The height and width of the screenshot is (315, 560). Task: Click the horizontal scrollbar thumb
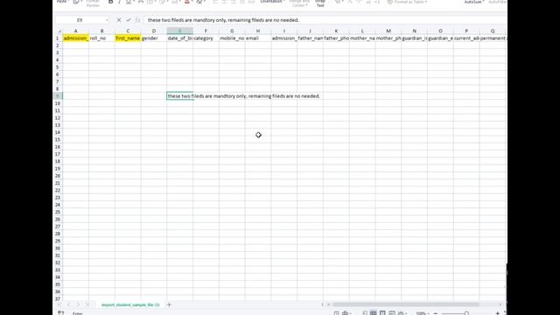[x=406, y=304]
